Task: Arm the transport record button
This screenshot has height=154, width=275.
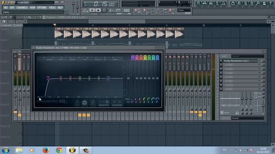Action: 104,10
